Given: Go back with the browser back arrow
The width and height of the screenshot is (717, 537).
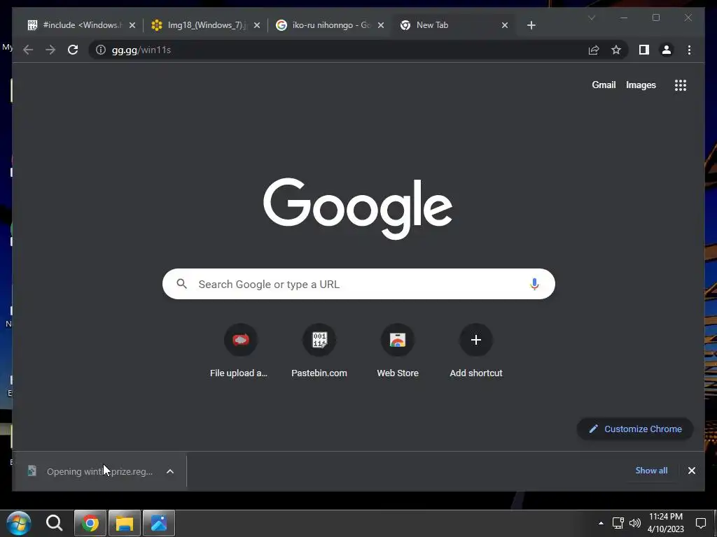Looking at the screenshot, I should pyautogui.click(x=28, y=50).
